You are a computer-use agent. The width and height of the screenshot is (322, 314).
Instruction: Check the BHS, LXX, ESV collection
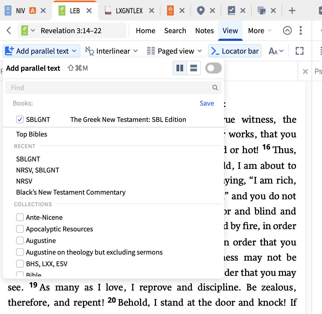pyautogui.click(x=20, y=264)
